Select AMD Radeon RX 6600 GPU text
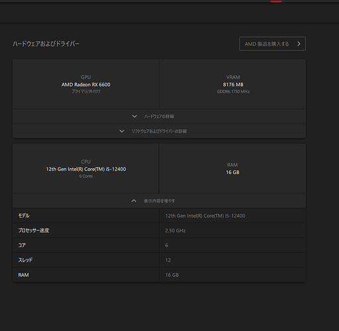Screen dimensions: 339x331 pos(86,85)
